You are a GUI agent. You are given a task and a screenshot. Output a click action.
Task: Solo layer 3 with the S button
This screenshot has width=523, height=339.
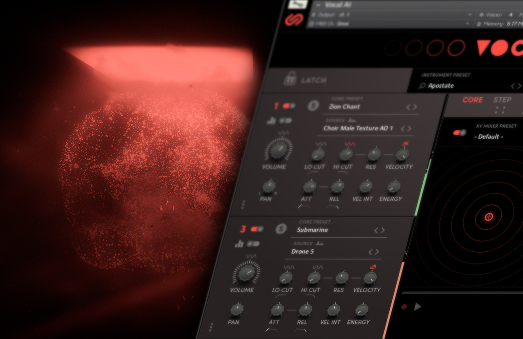281,229
